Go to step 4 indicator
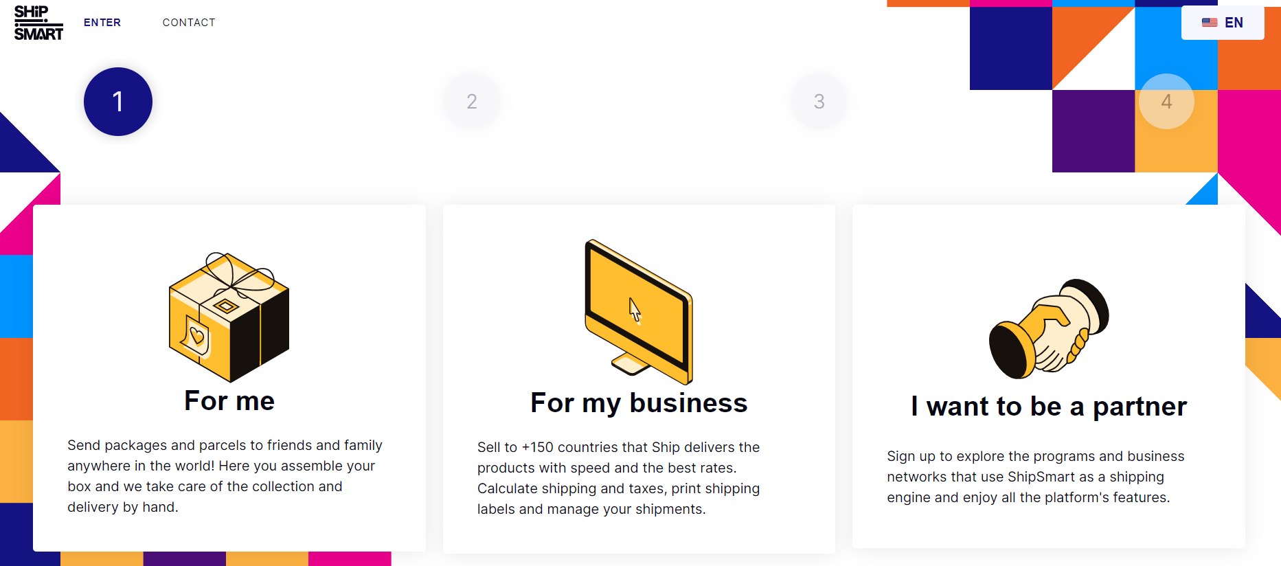 [x=1166, y=102]
